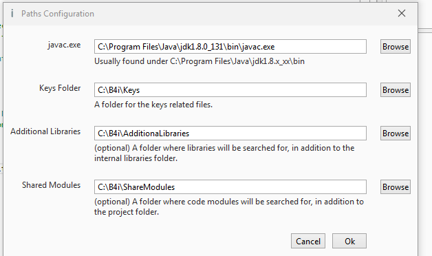
Task: Select the Additional Libraries path field
Action: pyautogui.click(x=230, y=133)
